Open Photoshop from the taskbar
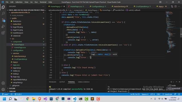Image resolution: width=182 pixels, height=102 pixels. pyautogui.click(x=63, y=99)
